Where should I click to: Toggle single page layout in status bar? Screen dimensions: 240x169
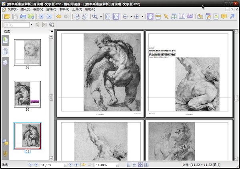click(129, 165)
